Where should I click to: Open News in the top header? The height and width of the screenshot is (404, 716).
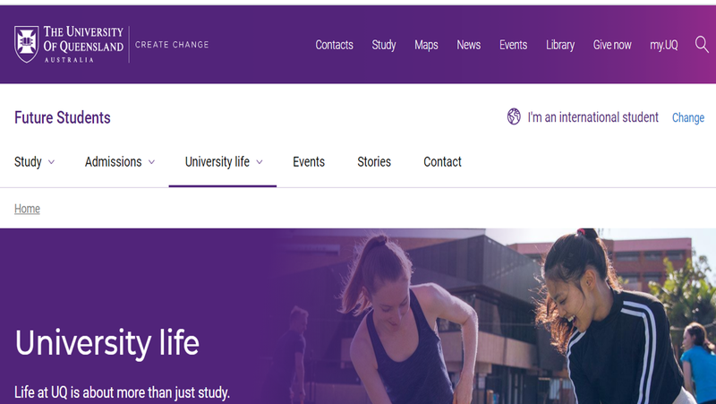[x=468, y=45]
